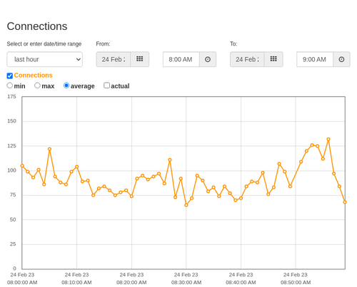Click the To time field 9:00 AM
Image resolution: width=357 pixels, height=287 pixels.
tap(315, 59)
